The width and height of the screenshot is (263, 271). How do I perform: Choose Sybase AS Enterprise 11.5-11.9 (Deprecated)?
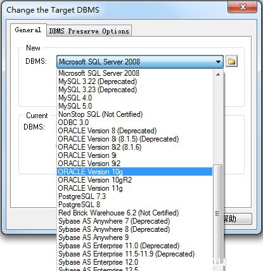click(x=135, y=254)
